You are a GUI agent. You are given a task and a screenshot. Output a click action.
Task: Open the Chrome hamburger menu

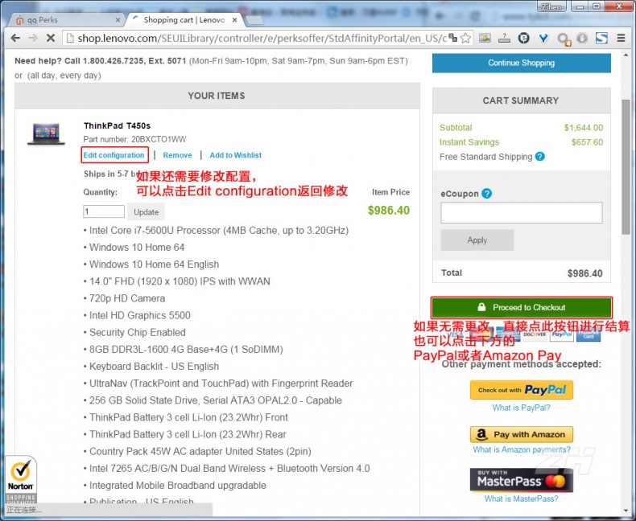tap(622, 38)
